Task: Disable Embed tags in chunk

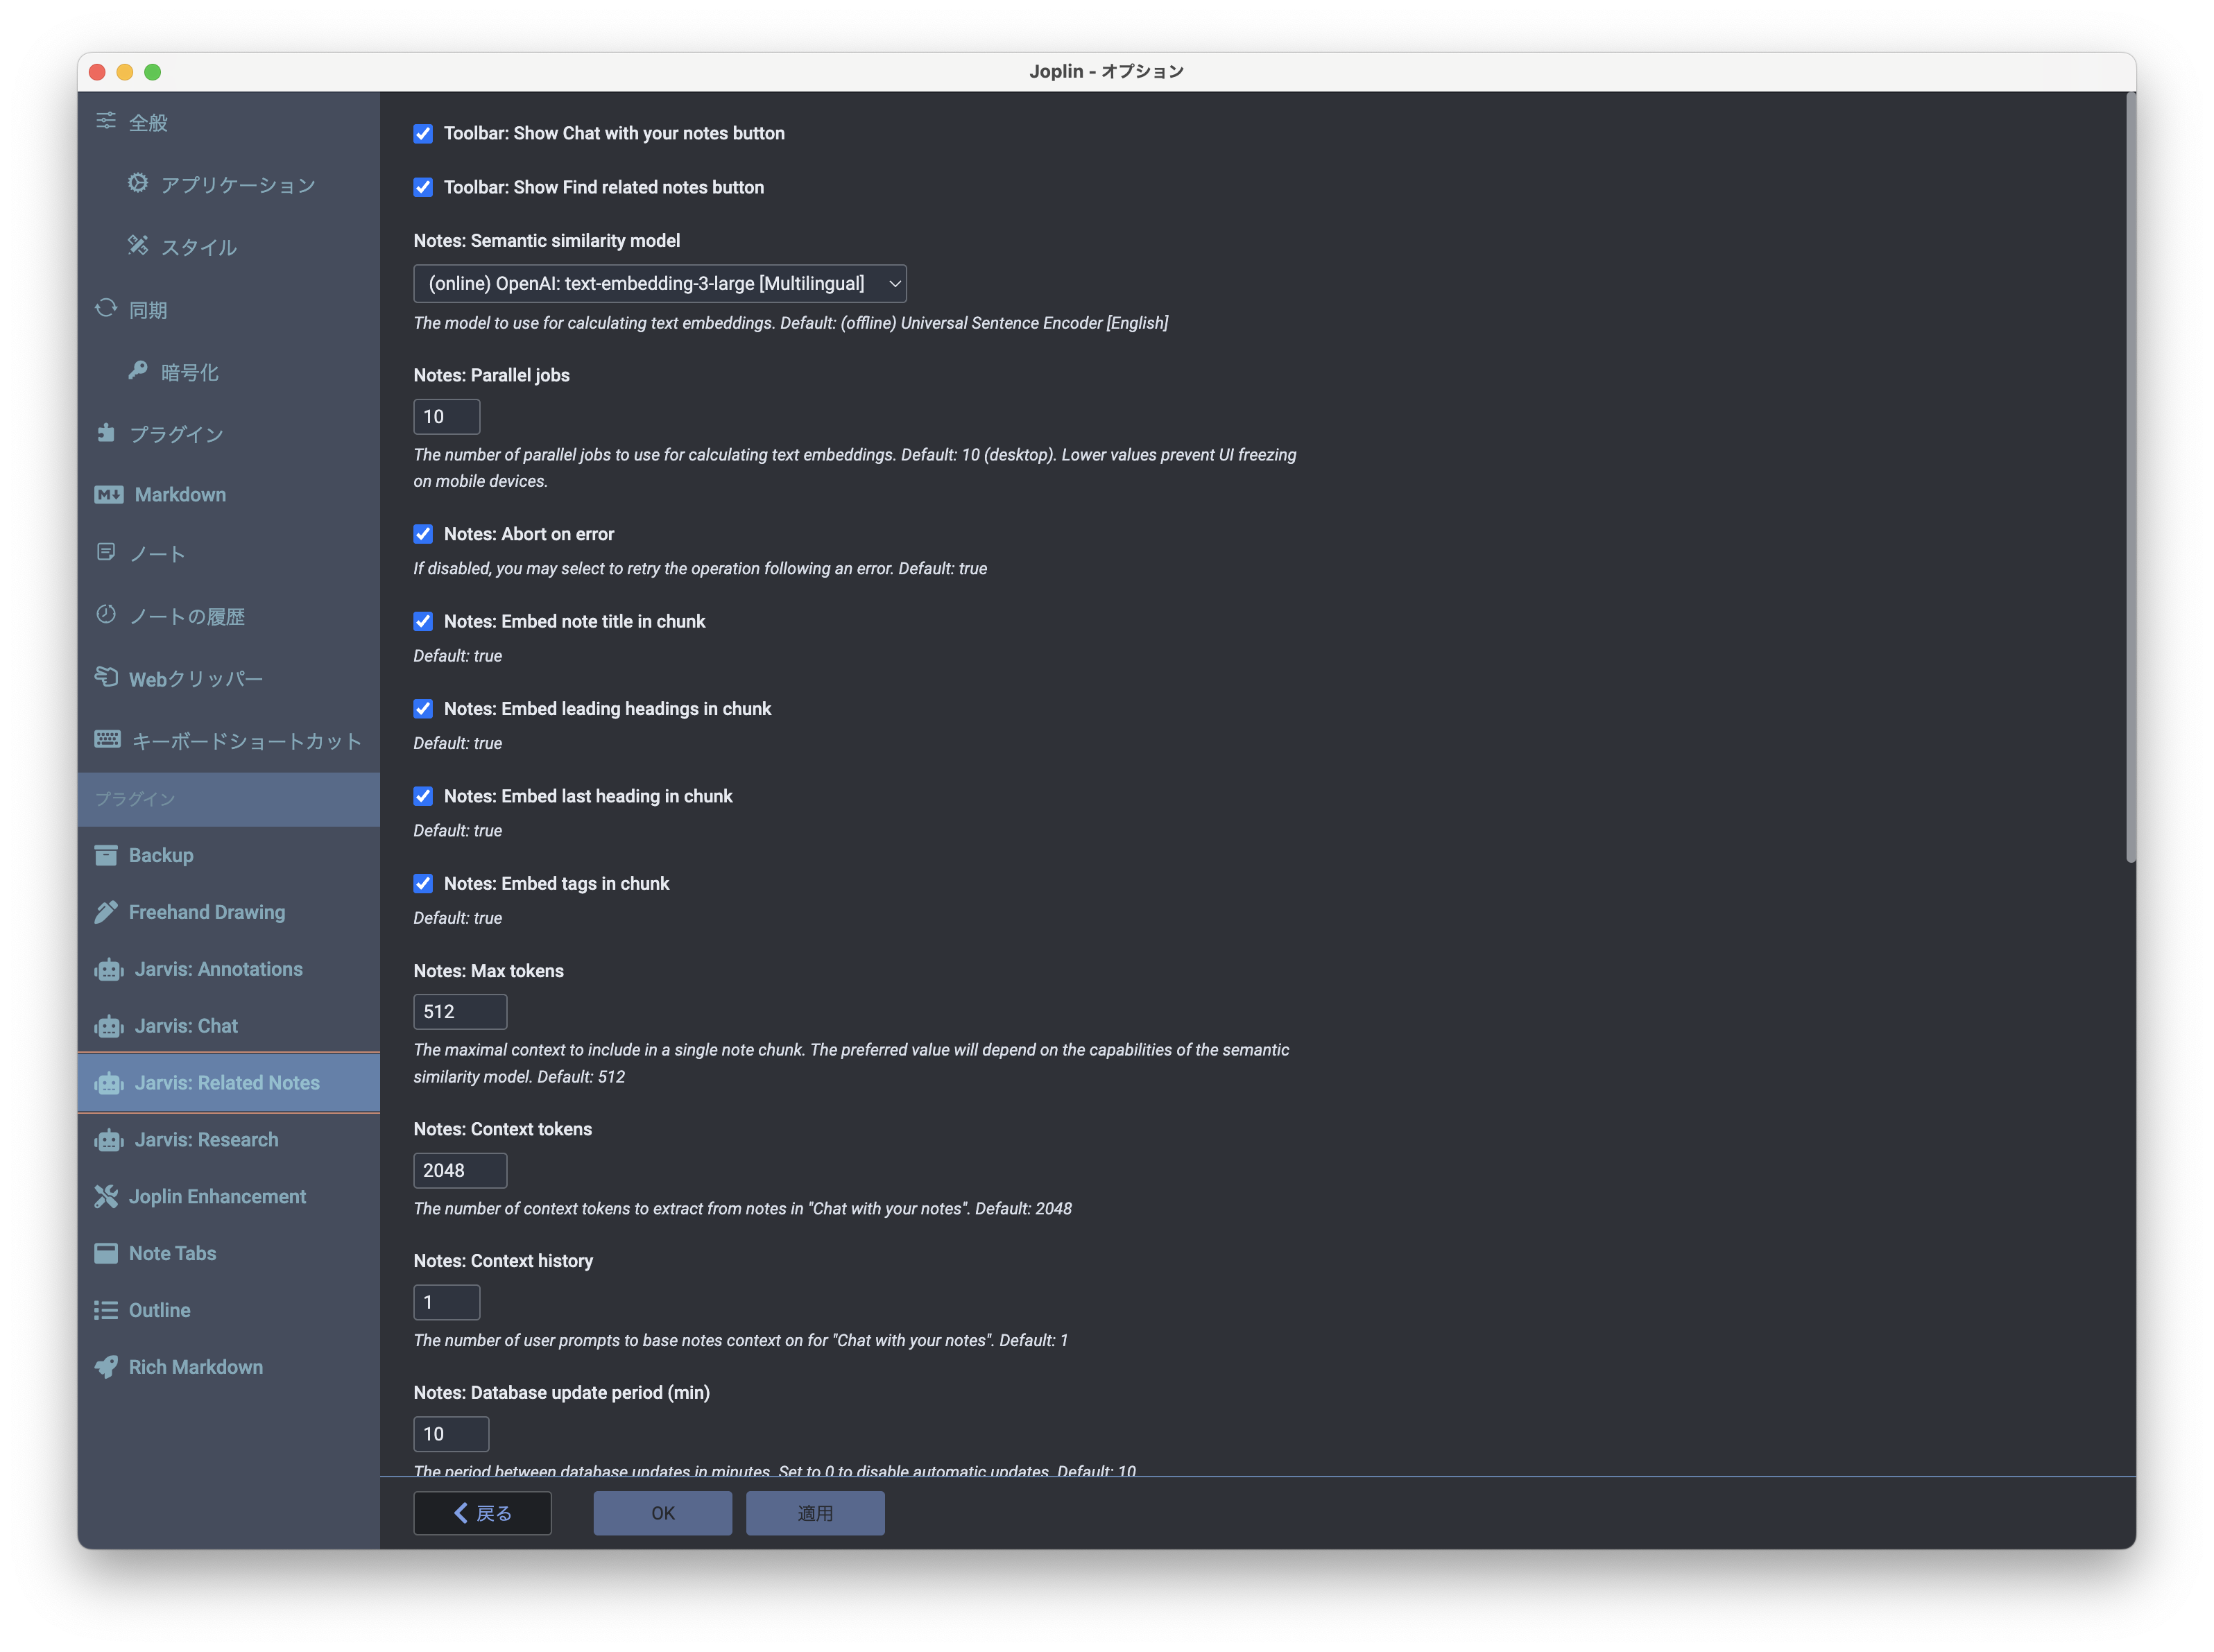Action: pos(423,884)
